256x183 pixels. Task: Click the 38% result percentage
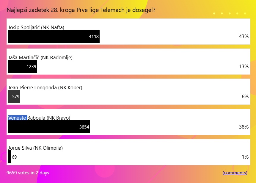(x=244, y=127)
